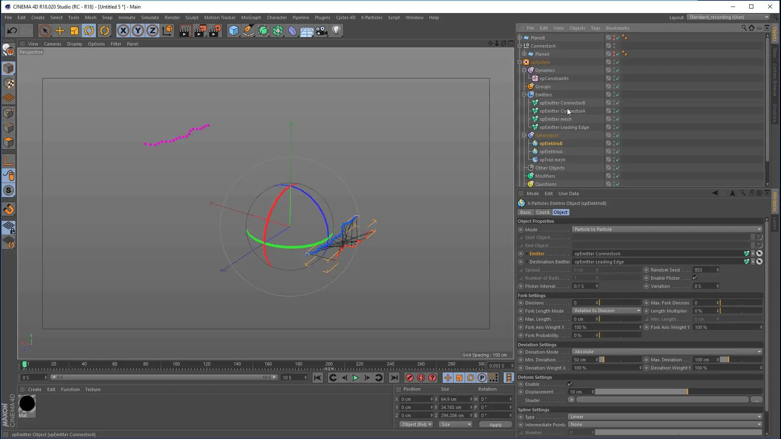Toggle the Z axis lock
The width and height of the screenshot is (781, 439).
pyautogui.click(x=152, y=30)
